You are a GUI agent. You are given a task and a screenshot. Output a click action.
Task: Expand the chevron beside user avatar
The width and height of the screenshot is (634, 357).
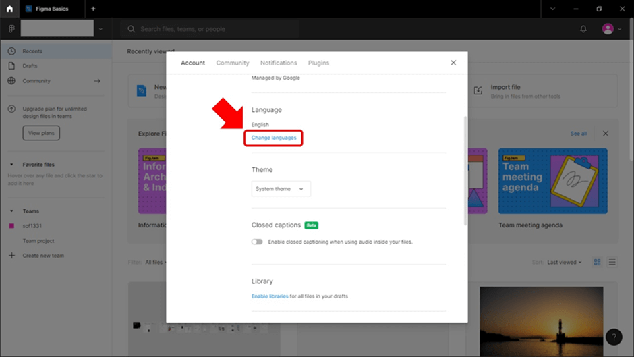(619, 29)
